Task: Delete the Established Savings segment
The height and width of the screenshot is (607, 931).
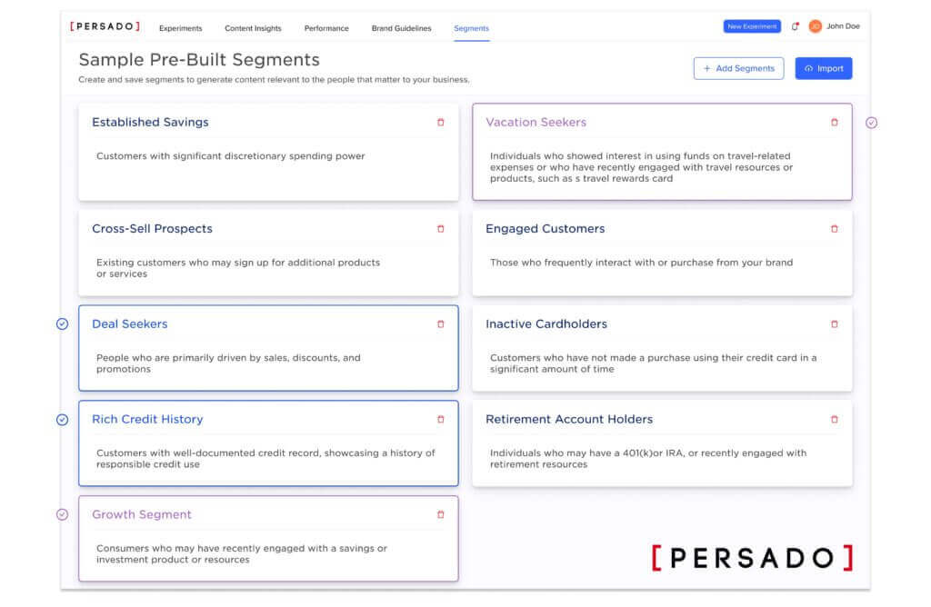Action: (441, 123)
